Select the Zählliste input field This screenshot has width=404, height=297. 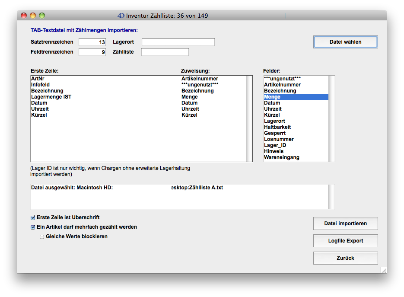pos(165,52)
